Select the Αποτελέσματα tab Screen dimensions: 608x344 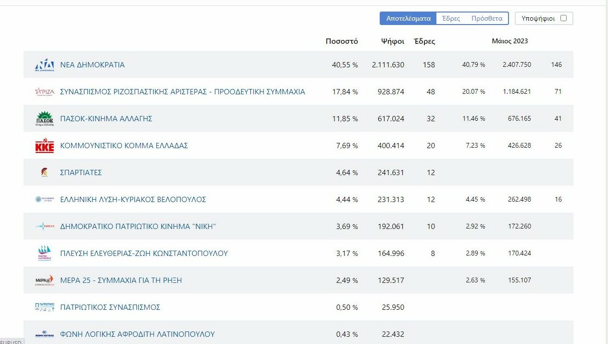point(408,18)
